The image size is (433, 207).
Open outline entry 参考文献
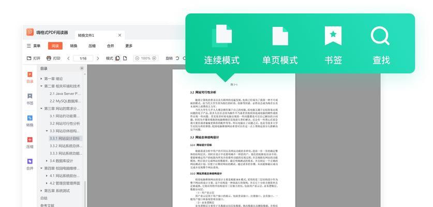(47, 205)
